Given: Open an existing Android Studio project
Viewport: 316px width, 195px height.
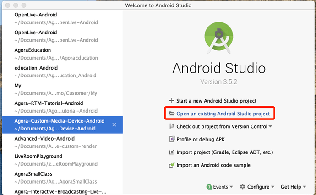Looking at the screenshot, I should pyautogui.click(x=223, y=114).
